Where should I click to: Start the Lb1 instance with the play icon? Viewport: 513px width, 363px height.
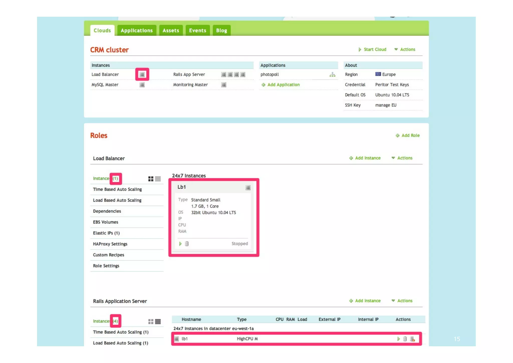coord(180,244)
